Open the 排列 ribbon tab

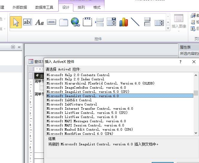coord(81,7)
